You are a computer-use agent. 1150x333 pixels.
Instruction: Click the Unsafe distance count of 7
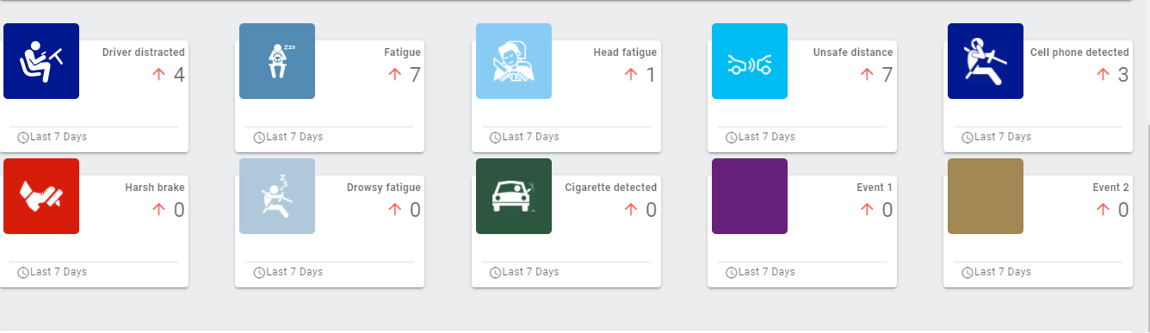[887, 75]
